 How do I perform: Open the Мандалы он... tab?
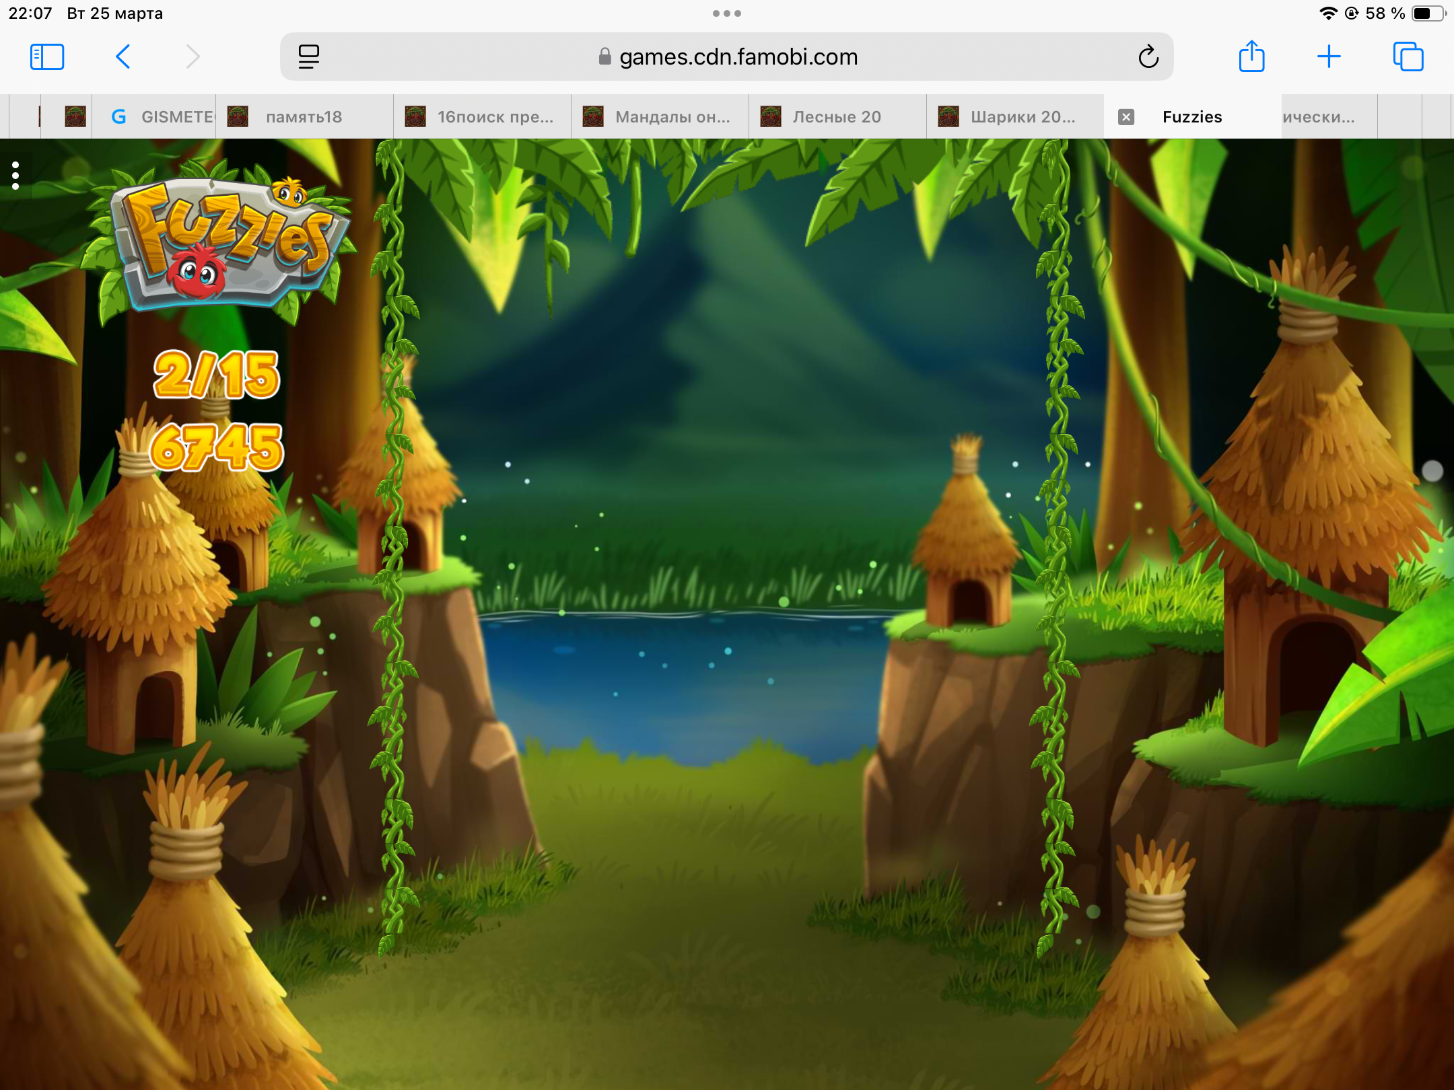(x=660, y=117)
